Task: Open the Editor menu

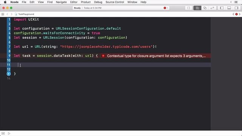Action: (x=74, y=2)
